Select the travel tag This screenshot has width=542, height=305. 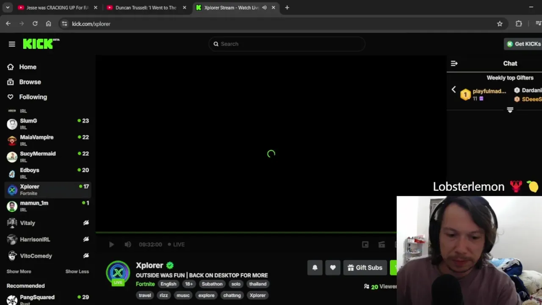145,295
